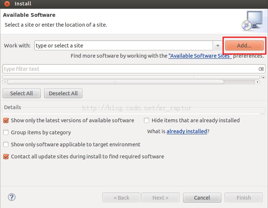The image size is (268, 208).
Task: Enable Group items by category
Action: click(x=6, y=132)
